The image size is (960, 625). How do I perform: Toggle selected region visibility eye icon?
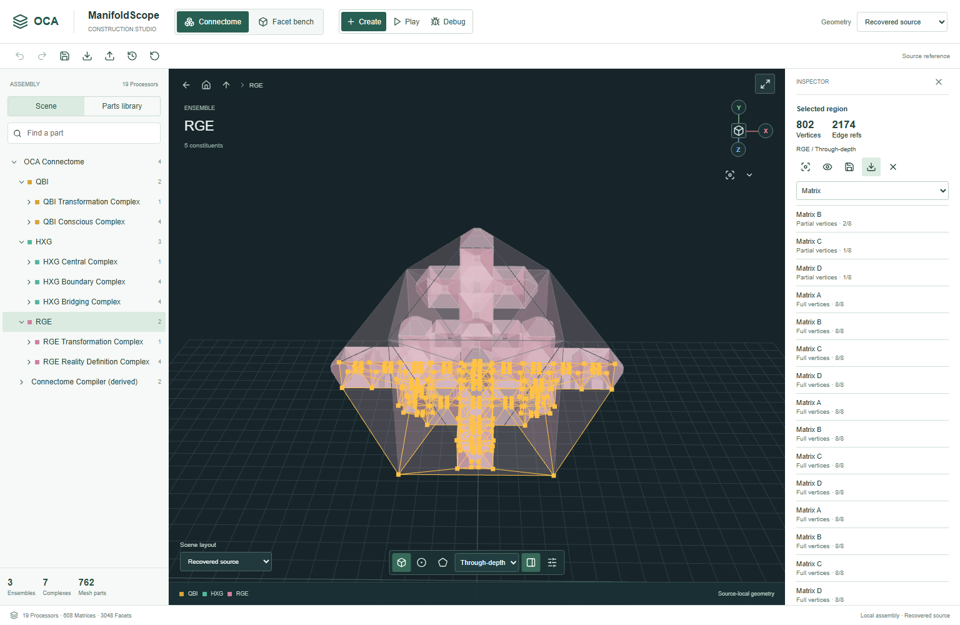pyautogui.click(x=827, y=167)
